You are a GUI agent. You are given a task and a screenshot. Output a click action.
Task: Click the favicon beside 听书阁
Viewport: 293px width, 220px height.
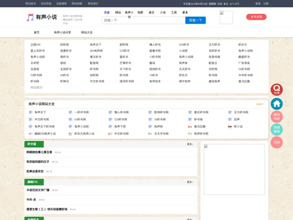pos(190,119)
